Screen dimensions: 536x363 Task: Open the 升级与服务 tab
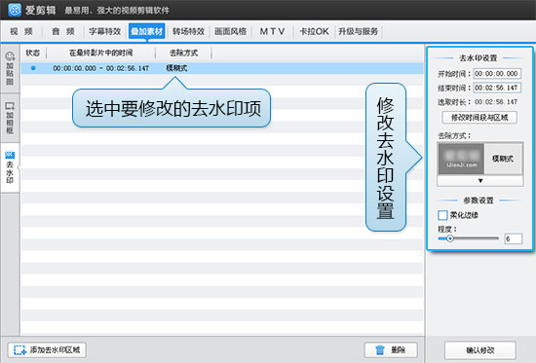[358, 31]
